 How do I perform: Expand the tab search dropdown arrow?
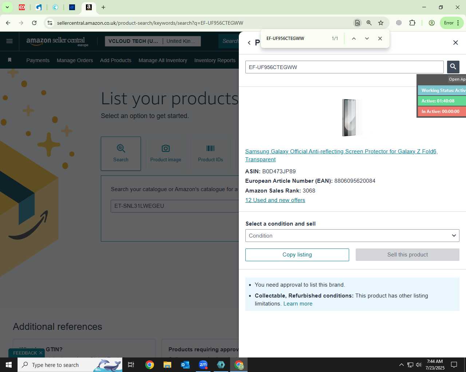click(7, 7)
